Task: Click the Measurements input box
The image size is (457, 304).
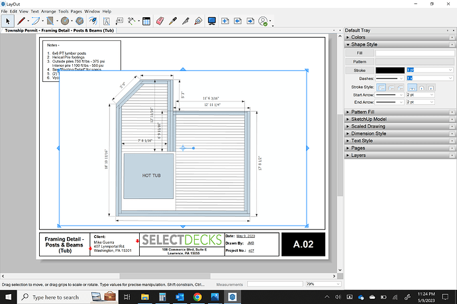Action: point(274,284)
